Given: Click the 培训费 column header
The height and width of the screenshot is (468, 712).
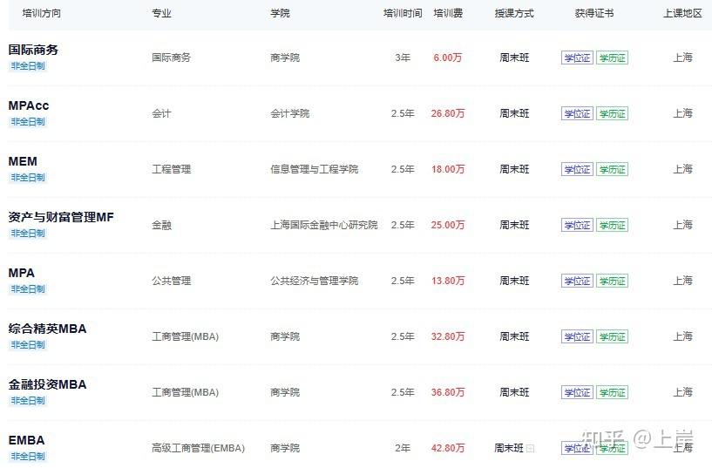Looking at the screenshot, I should coord(448,13).
